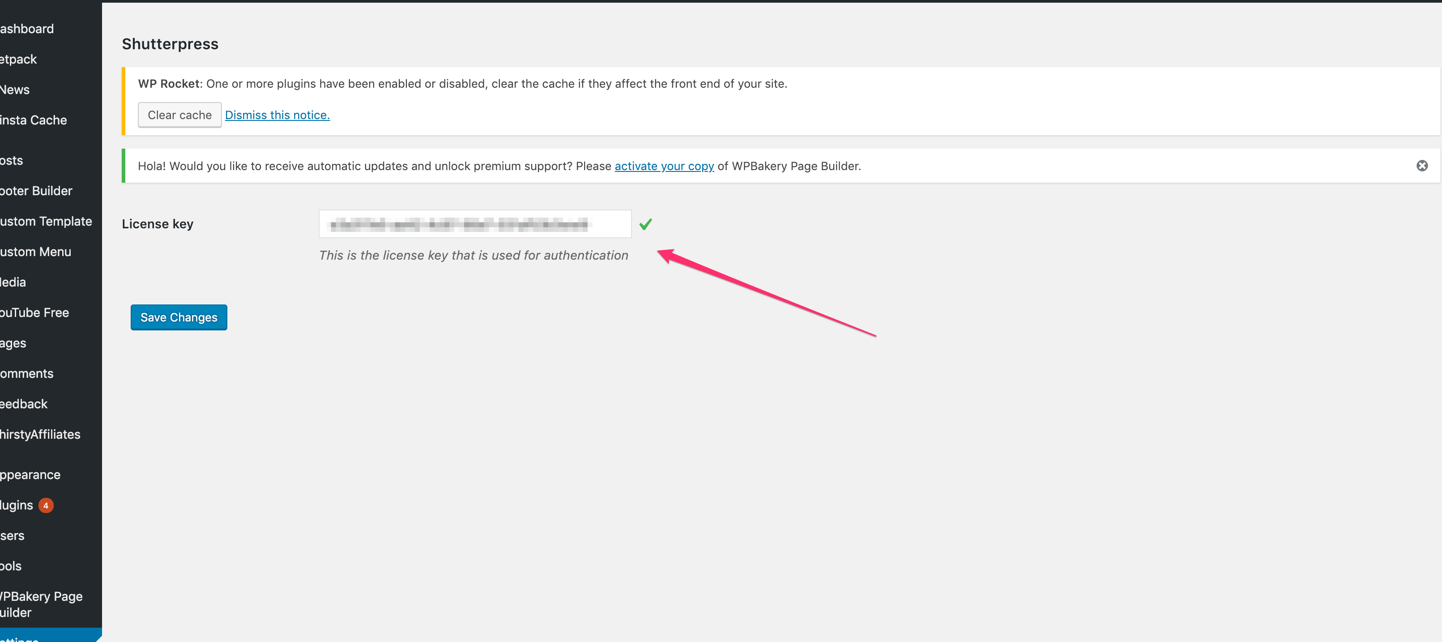
Task: Open the activate your copy link
Action: (664, 166)
